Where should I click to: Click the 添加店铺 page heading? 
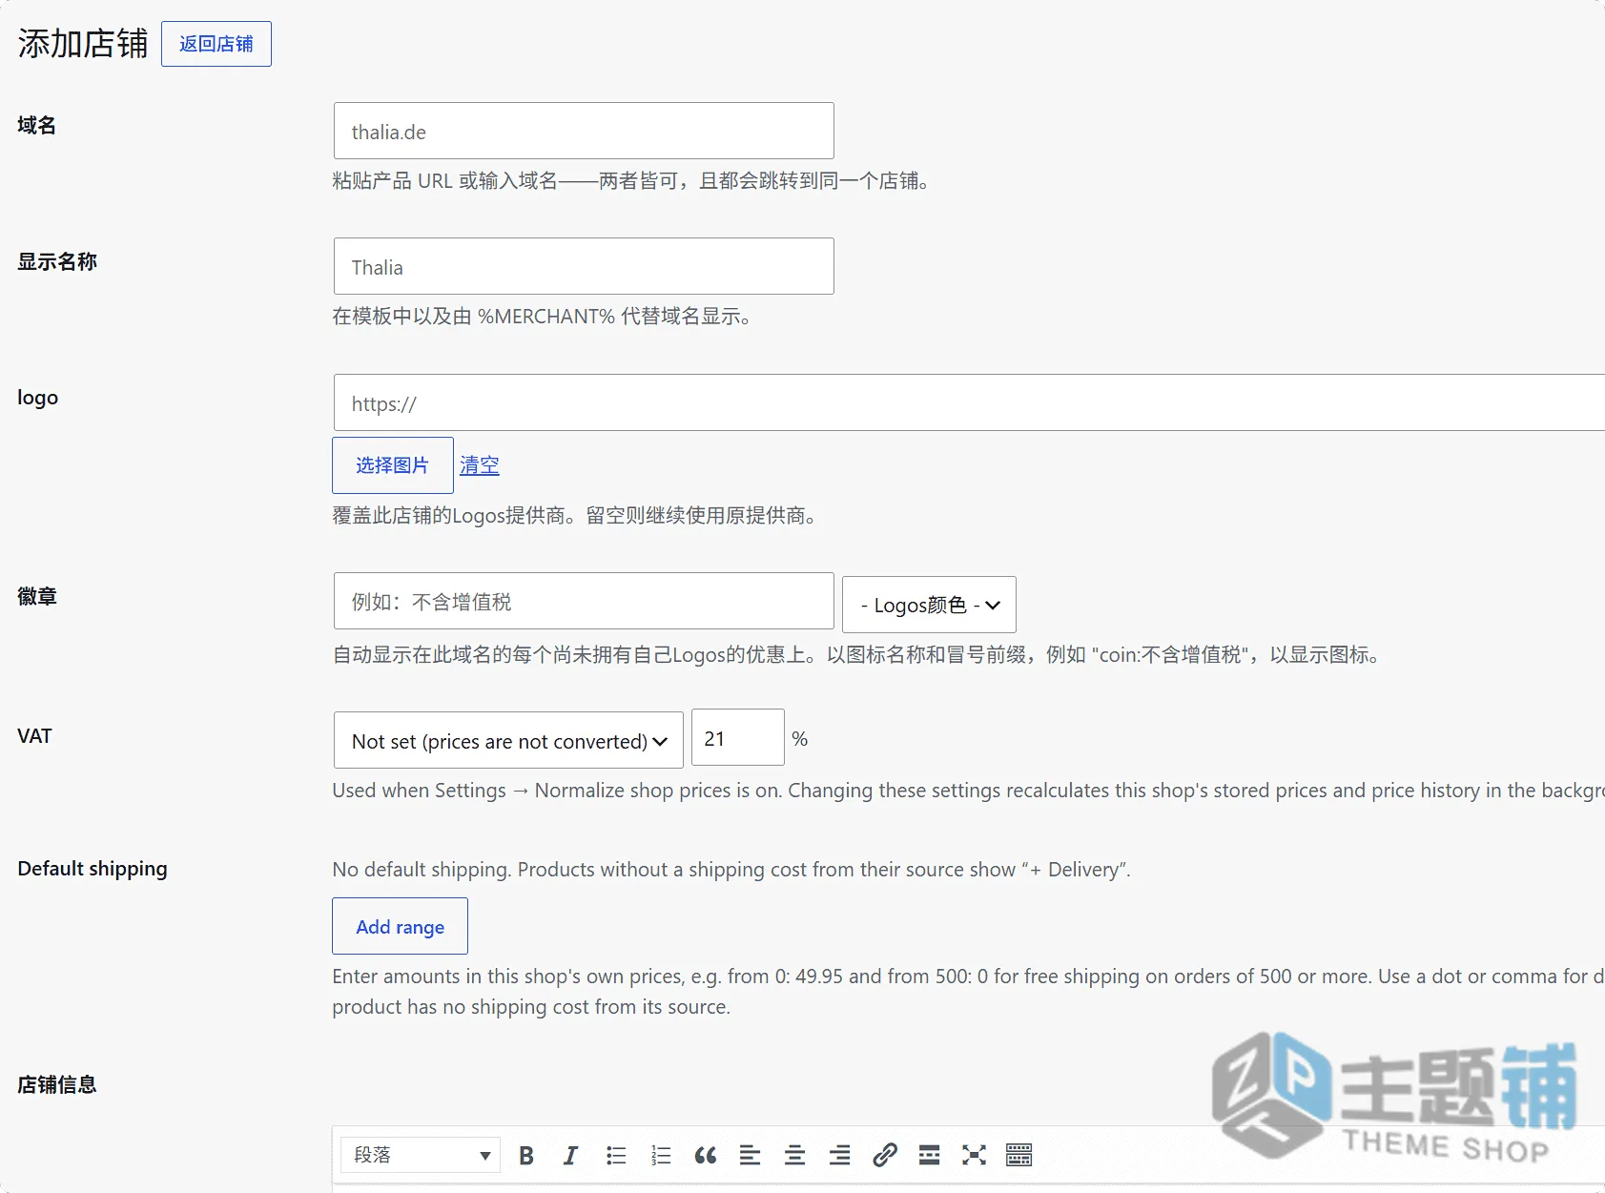(x=83, y=44)
